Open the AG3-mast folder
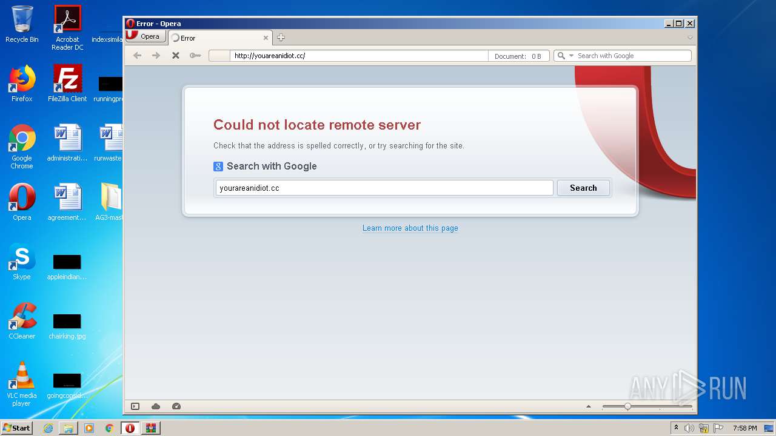This screenshot has height=436, width=776. (x=110, y=202)
